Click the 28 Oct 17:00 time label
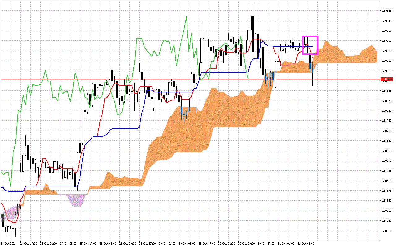 pyautogui.click(x=148, y=244)
